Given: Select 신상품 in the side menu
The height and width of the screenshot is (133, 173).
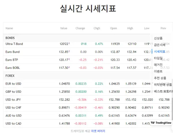Looking at the screenshot, I should click(158, 38).
